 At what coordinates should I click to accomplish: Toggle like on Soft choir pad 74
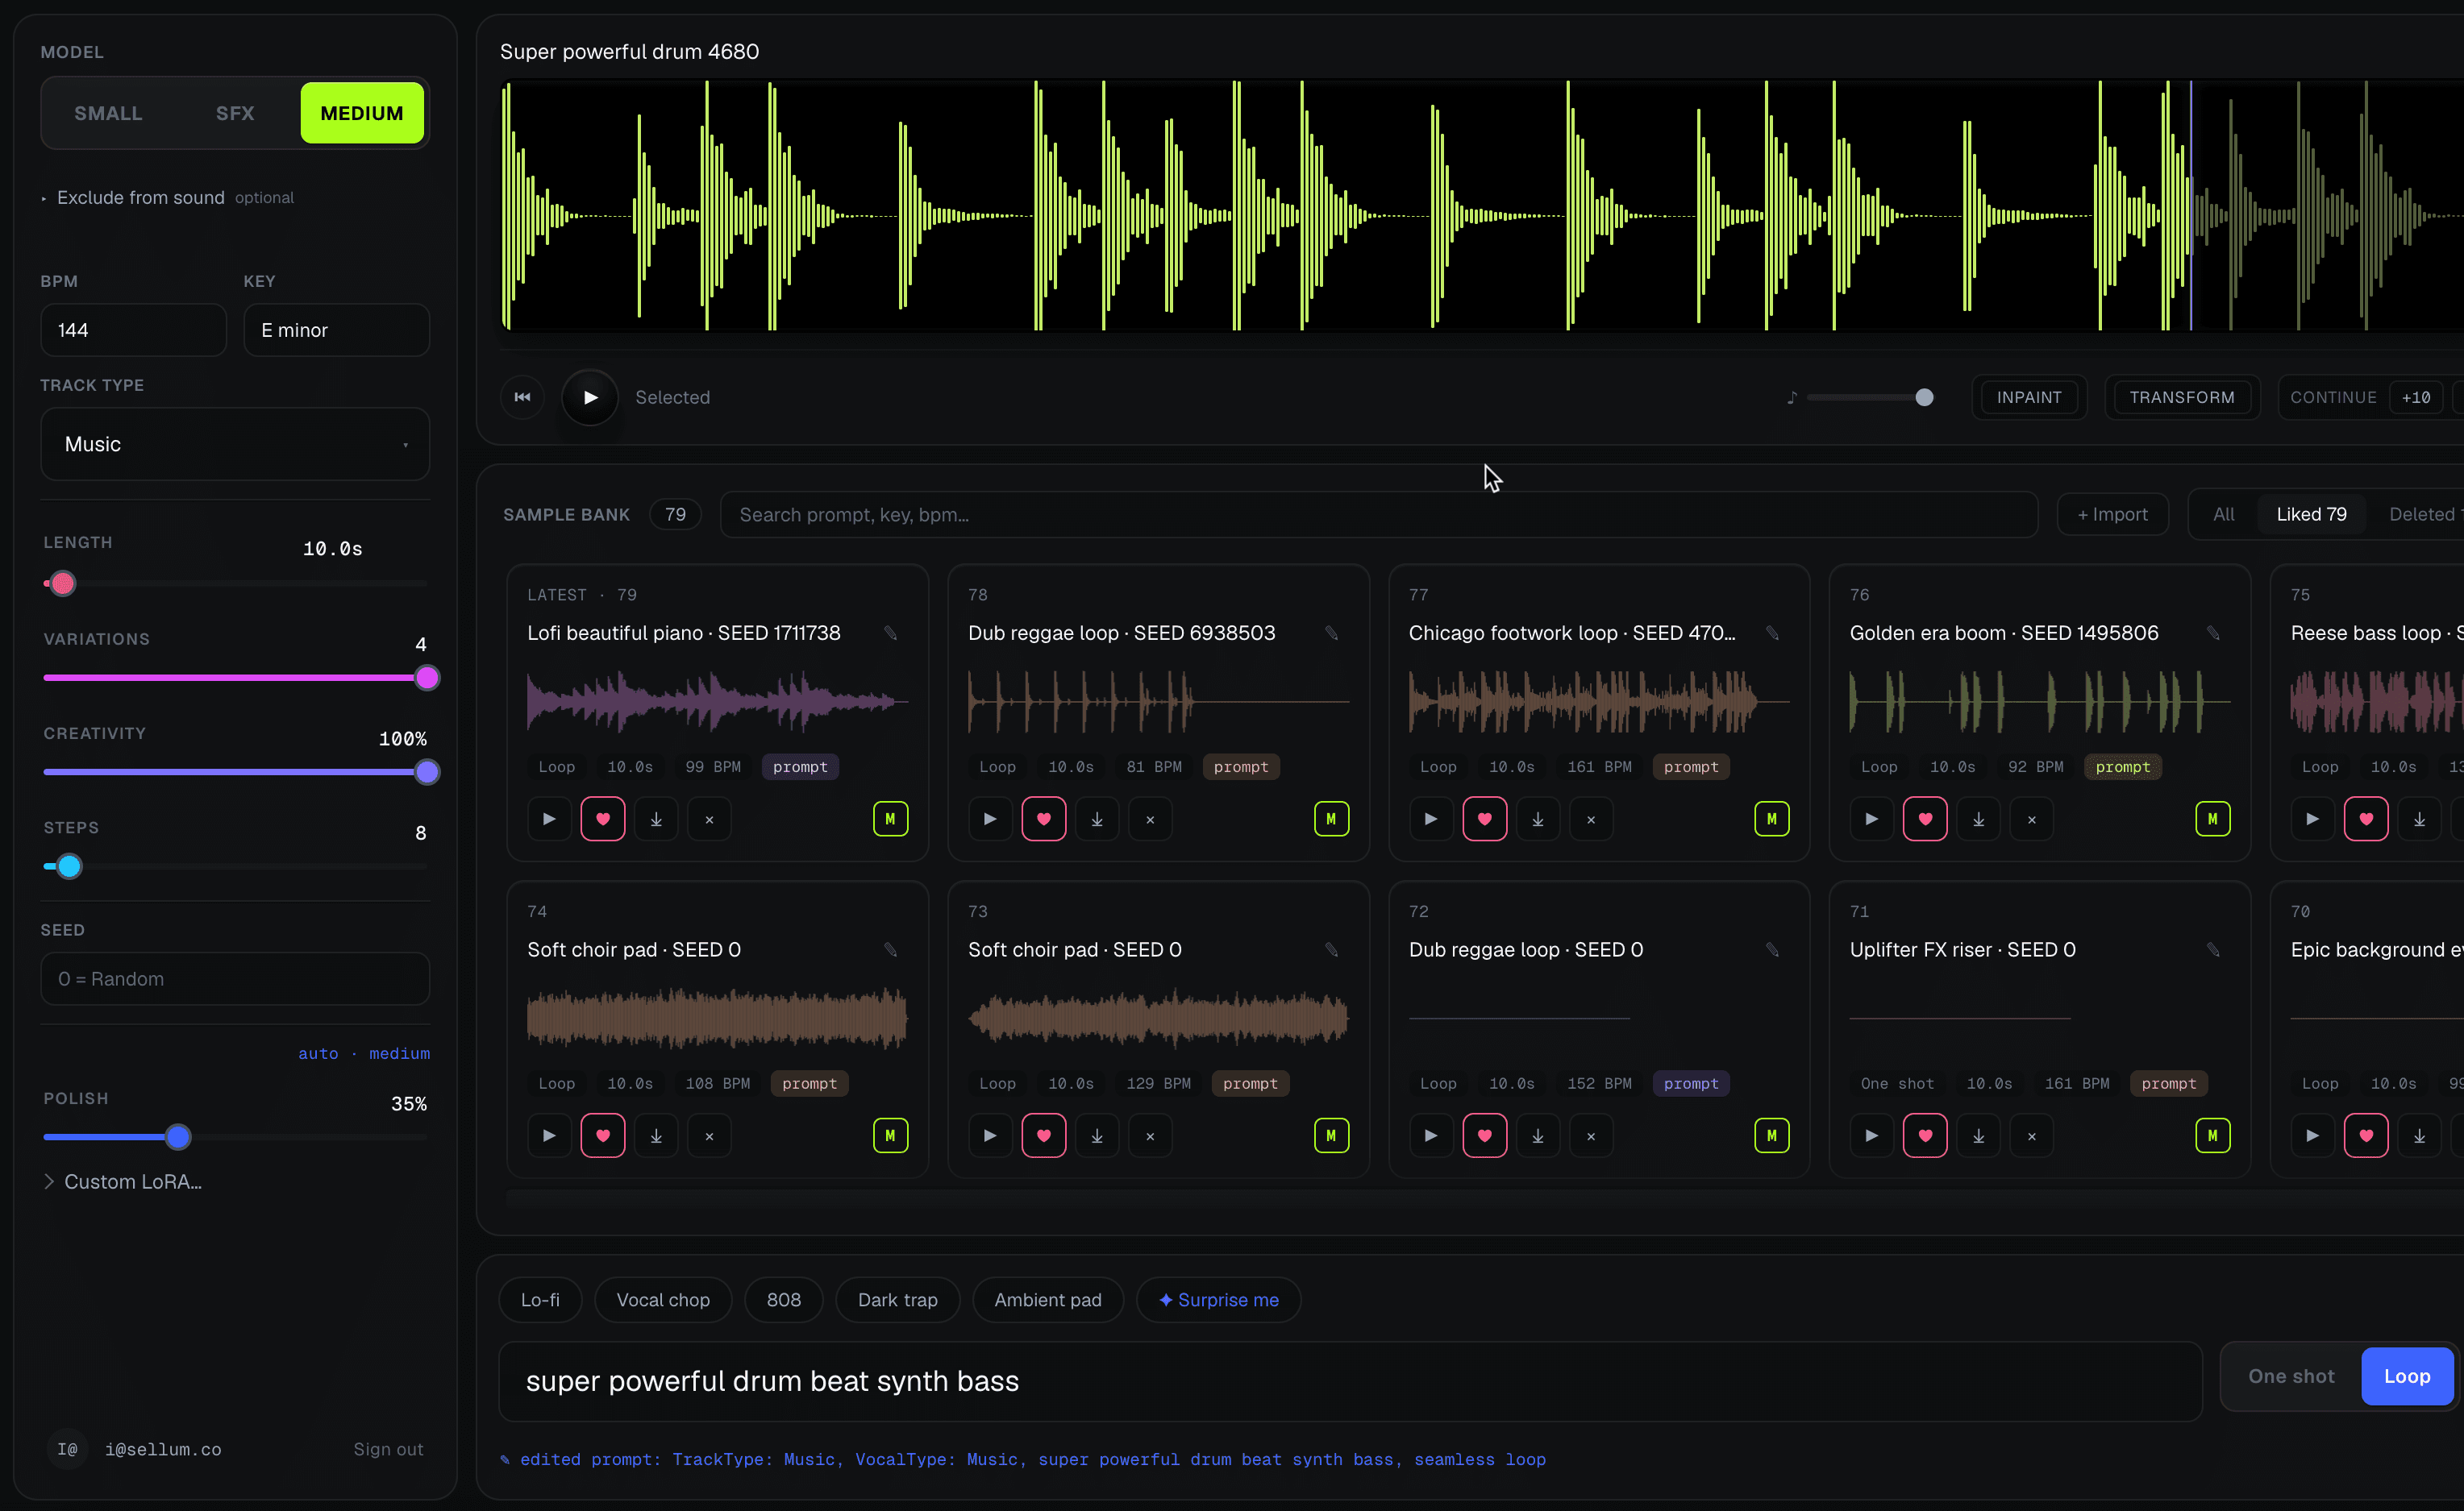click(x=603, y=1136)
